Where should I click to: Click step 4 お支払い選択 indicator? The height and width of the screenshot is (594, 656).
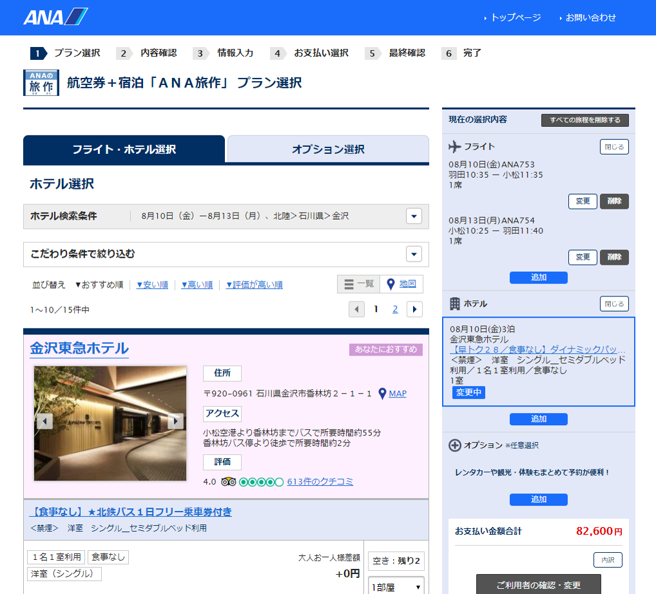click(309, 53)
